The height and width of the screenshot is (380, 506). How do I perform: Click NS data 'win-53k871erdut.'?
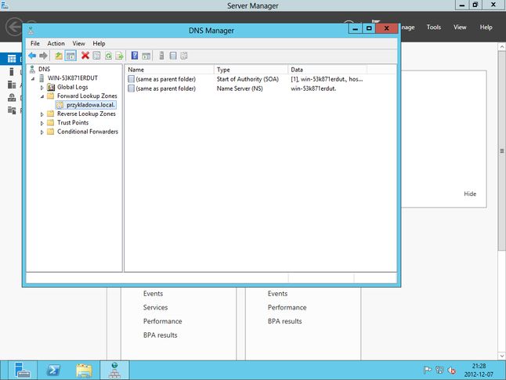point(313,89)
